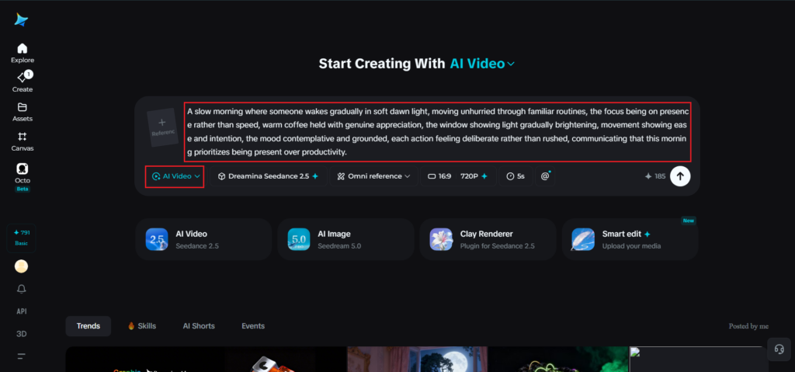Open the user profile avatar
795x372 pixels.
21,266
